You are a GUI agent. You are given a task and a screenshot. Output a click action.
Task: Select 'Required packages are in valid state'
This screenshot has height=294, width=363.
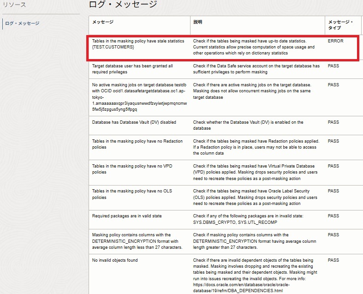pos(127,216)
